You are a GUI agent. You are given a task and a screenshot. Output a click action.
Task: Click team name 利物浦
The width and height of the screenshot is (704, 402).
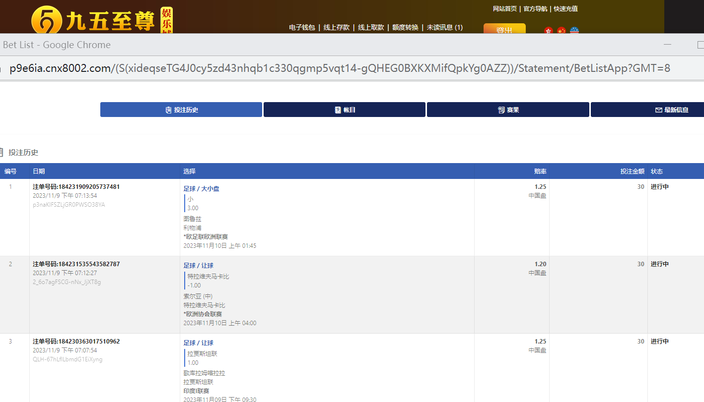[x=192, y=228]
